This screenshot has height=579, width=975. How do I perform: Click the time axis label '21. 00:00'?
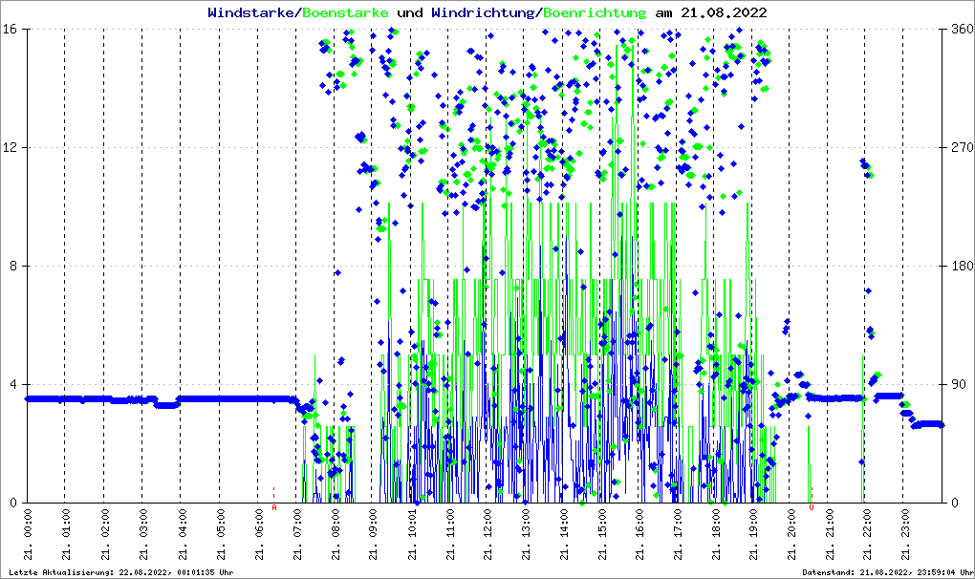[28, 534]
